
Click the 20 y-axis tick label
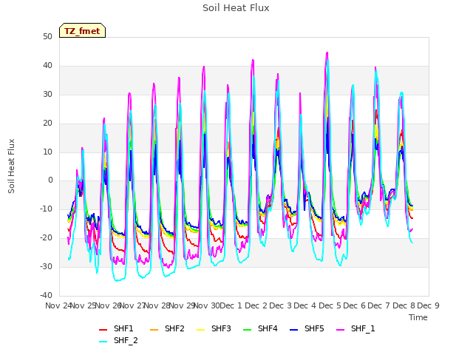coord(47,124)
